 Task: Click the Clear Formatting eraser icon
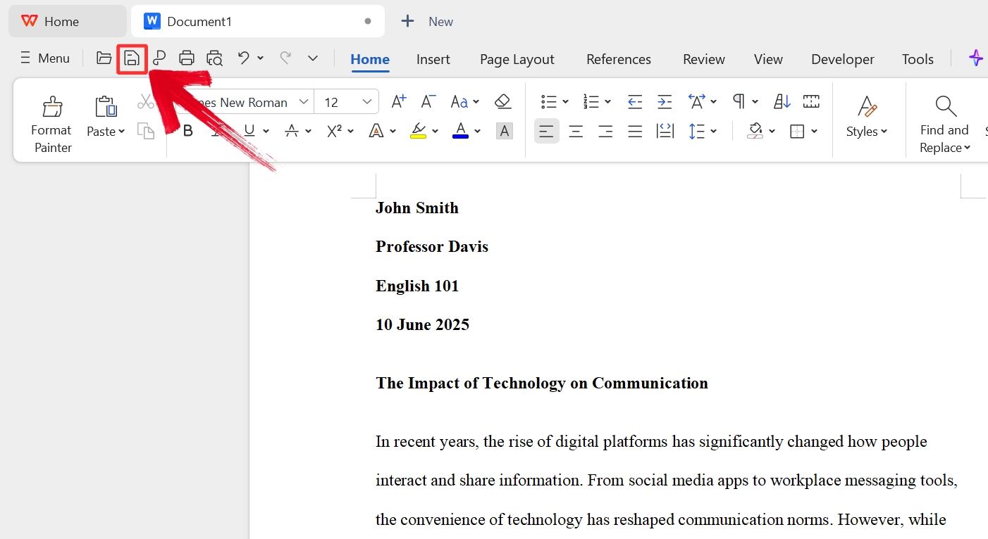502,102
